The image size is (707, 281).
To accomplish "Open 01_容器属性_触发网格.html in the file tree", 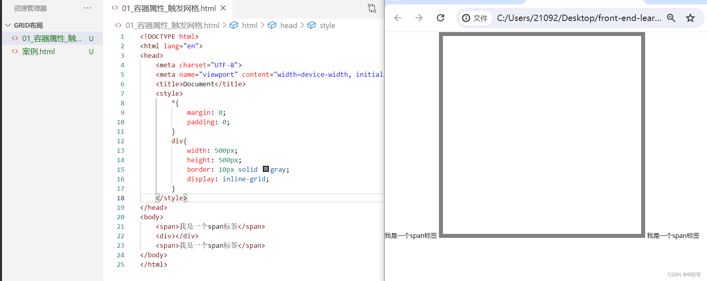I will [x=52, y=38].
